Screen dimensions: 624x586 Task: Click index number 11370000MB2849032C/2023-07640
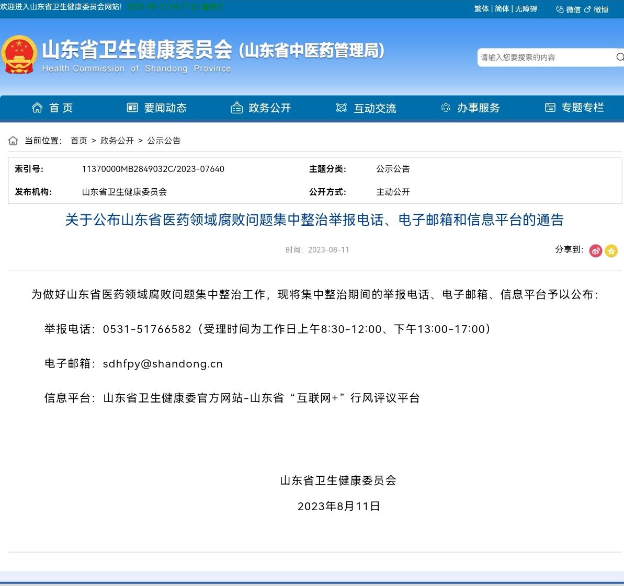[153, 169]
